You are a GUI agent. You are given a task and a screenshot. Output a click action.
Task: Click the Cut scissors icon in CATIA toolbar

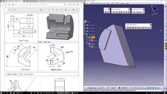click(96, 88)
